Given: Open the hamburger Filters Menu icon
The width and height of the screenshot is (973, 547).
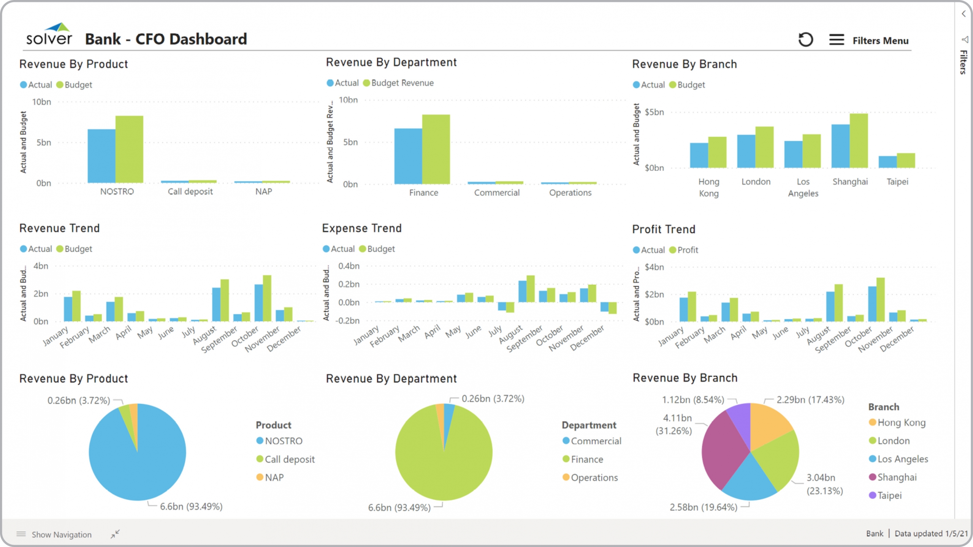Looking at the screenshot, I should tap(836, 40).
